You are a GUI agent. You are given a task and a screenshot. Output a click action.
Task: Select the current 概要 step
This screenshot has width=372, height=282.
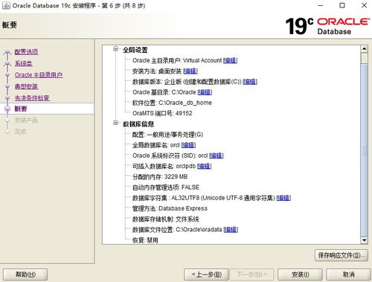click(21, 109)
